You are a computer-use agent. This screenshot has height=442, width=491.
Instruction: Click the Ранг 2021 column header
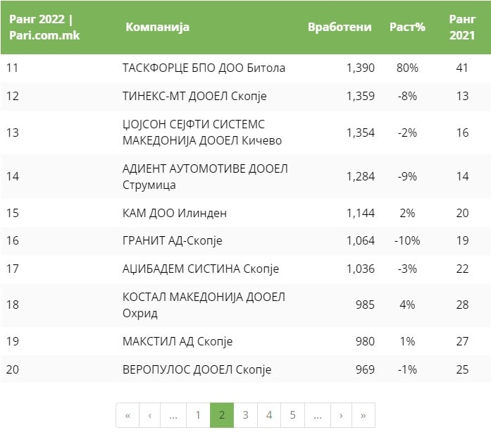pos(462,27)
